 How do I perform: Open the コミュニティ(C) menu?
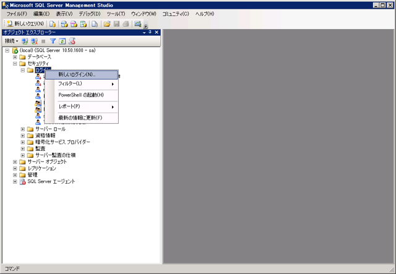176,14
